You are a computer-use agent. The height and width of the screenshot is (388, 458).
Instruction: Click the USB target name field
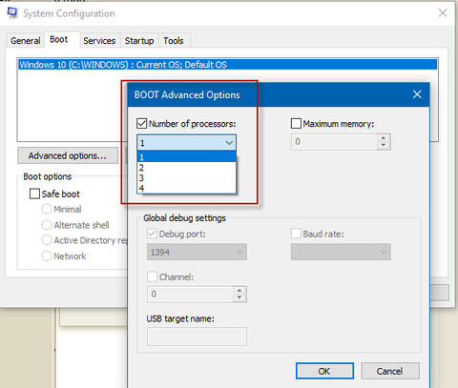(x=197, y=337)
